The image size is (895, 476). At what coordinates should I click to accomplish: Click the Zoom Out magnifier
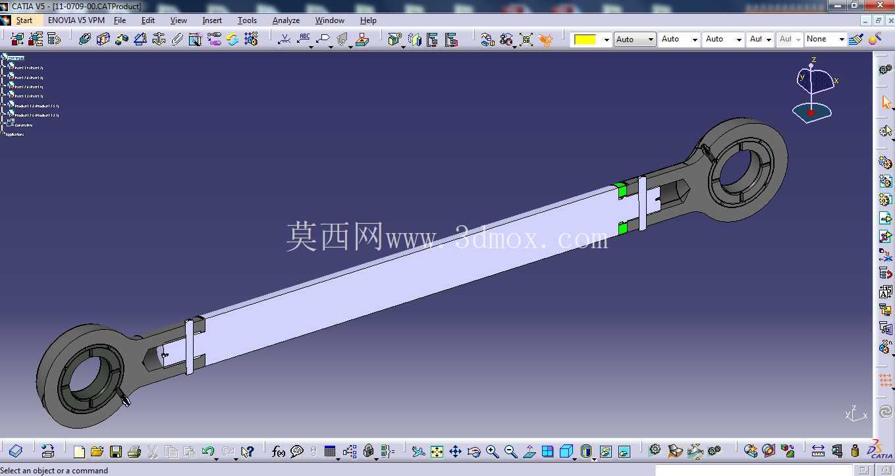pos(510,452)
